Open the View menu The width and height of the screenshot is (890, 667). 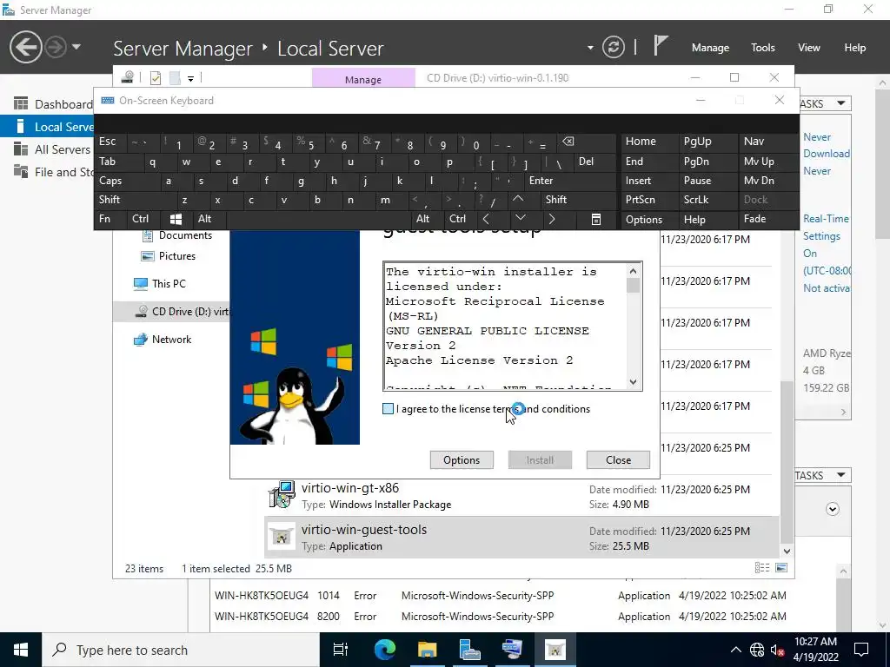coord(809,48)
